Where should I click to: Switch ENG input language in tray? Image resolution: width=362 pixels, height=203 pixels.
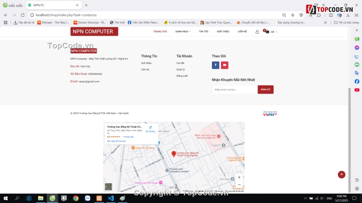coord(330,198)
